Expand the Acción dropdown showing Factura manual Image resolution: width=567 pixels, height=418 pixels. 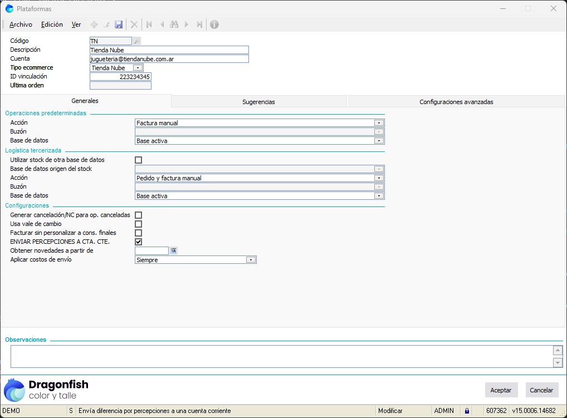379,123
